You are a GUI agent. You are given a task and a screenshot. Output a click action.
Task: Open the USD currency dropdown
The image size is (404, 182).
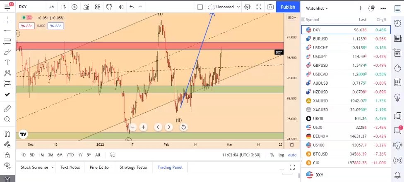pyautogui.click(x=292, y=17)
